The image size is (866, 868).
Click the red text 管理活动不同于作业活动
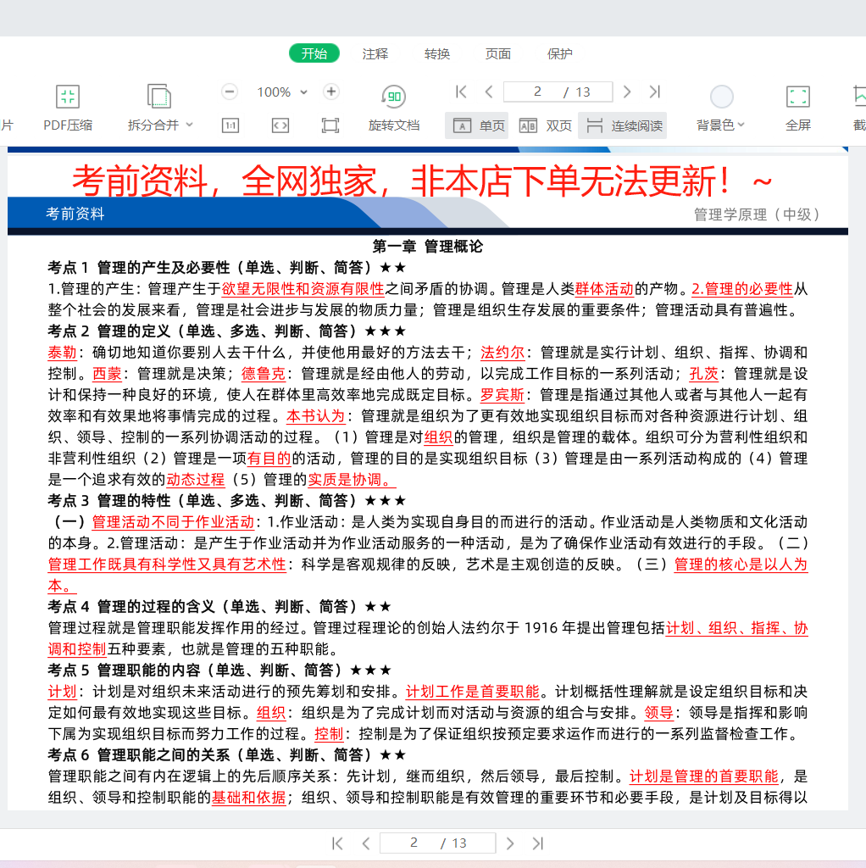click(173, 522)
